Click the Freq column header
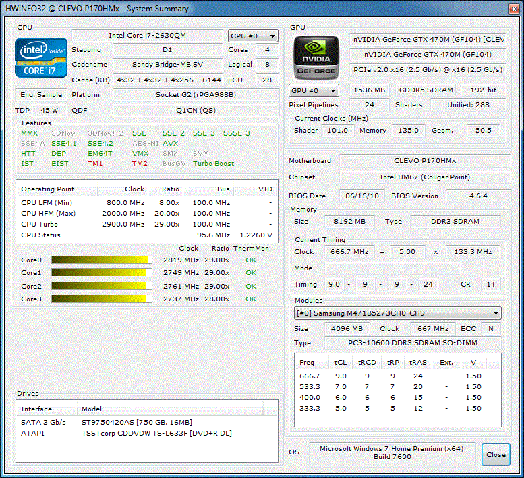 [x=312, y=363]
